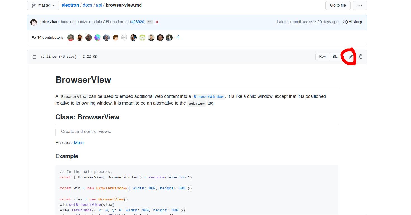This screenshot has width=411, height=215.
Task: Switch to the Raw file view
Action: (322, 57)
